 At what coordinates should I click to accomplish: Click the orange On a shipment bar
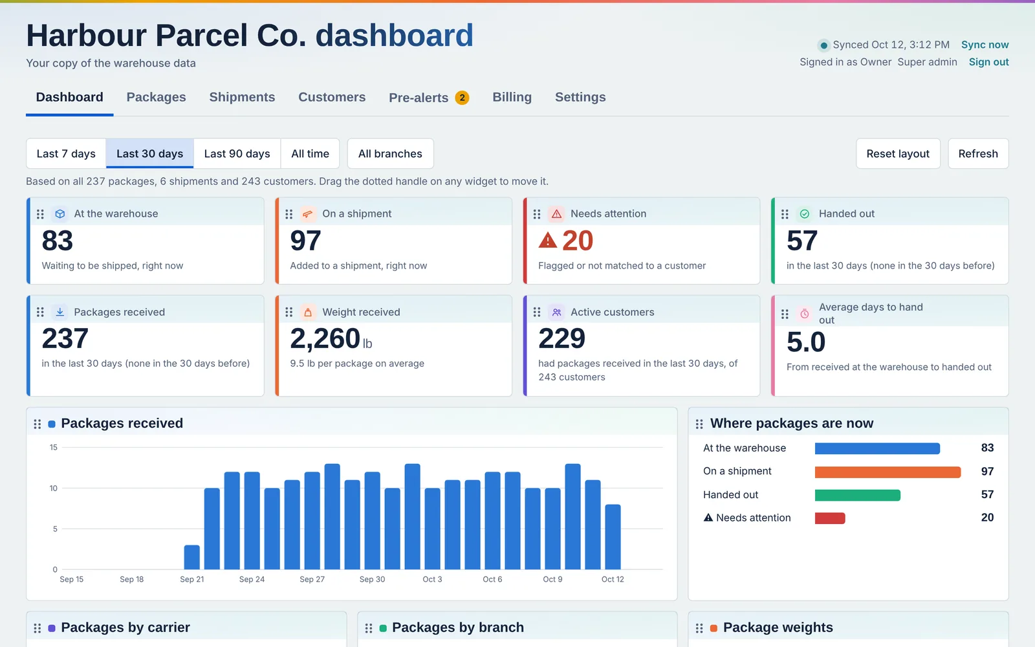click(888, 472)
